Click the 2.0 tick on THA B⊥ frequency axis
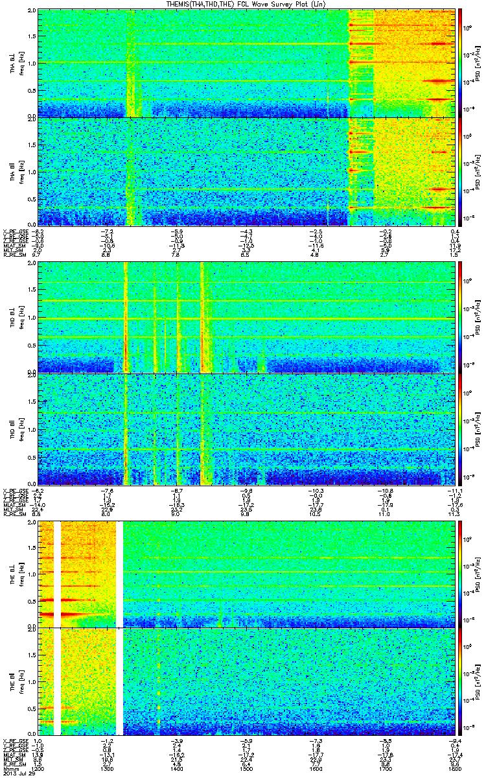486x778 pixels. pyautogui.click(x=32, y=12)
